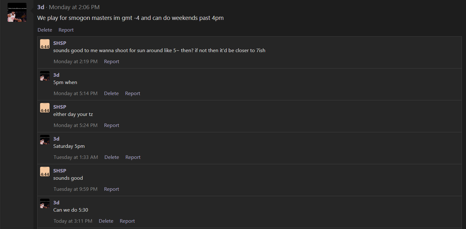This screenshot has width=466, height=229.
Task: Delete the "5pm when" comment
Action: click(x=111, y=93)
